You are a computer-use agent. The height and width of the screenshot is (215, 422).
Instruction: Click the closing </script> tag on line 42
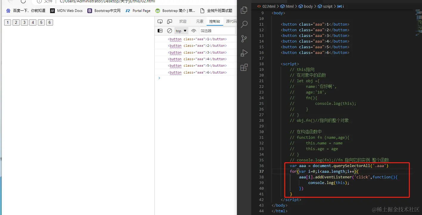[x=291, y=200]
